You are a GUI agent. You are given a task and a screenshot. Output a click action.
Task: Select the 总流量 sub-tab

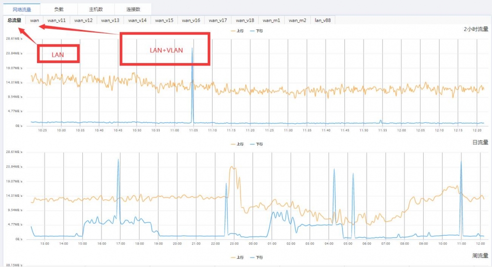pos(14,20)
